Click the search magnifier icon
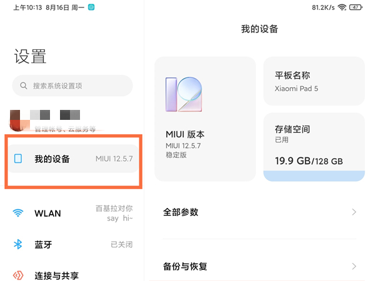Image resolution: width=375 pixels, height=281 pixels. click(24, 86)
